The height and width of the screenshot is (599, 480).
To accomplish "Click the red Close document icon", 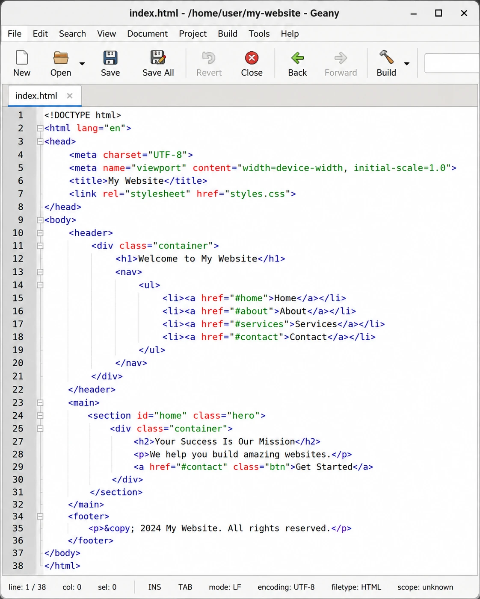I will pos(252,58).
